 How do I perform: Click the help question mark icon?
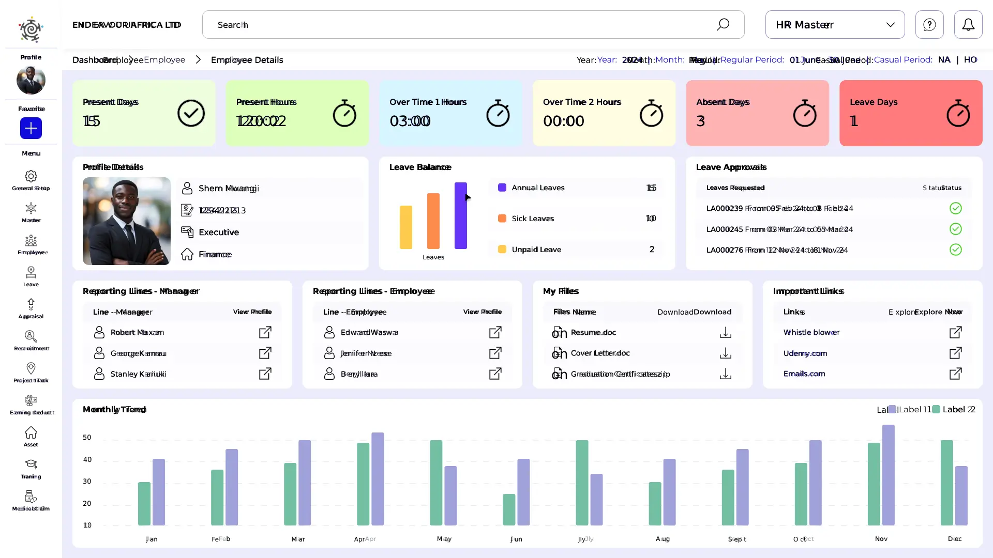click(929, 25)
